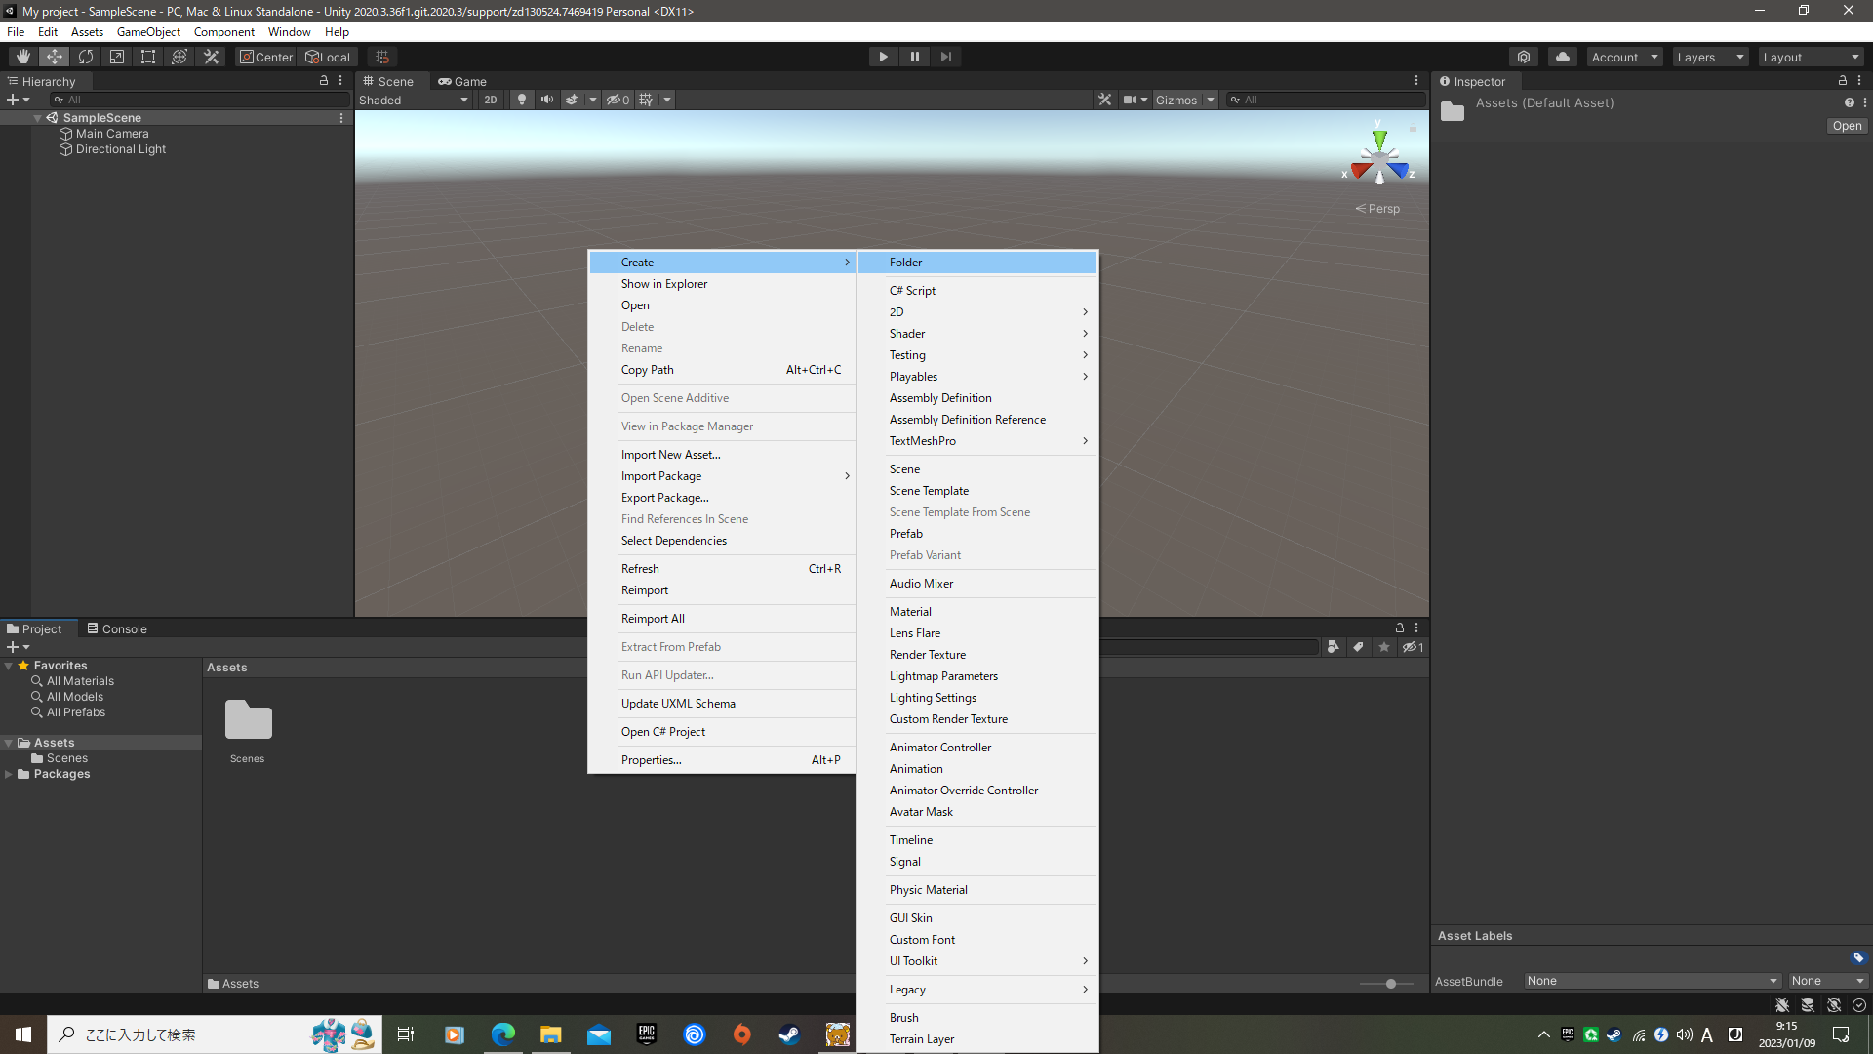Select the Move tool
1873x1054 pixels.
pos(55,57)
